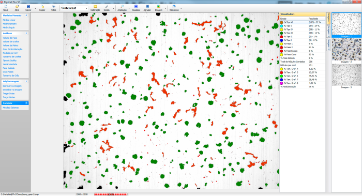362x196 pixels.
Task: Click the cyan % Tipo V swatch
Action: coord(282,26)
